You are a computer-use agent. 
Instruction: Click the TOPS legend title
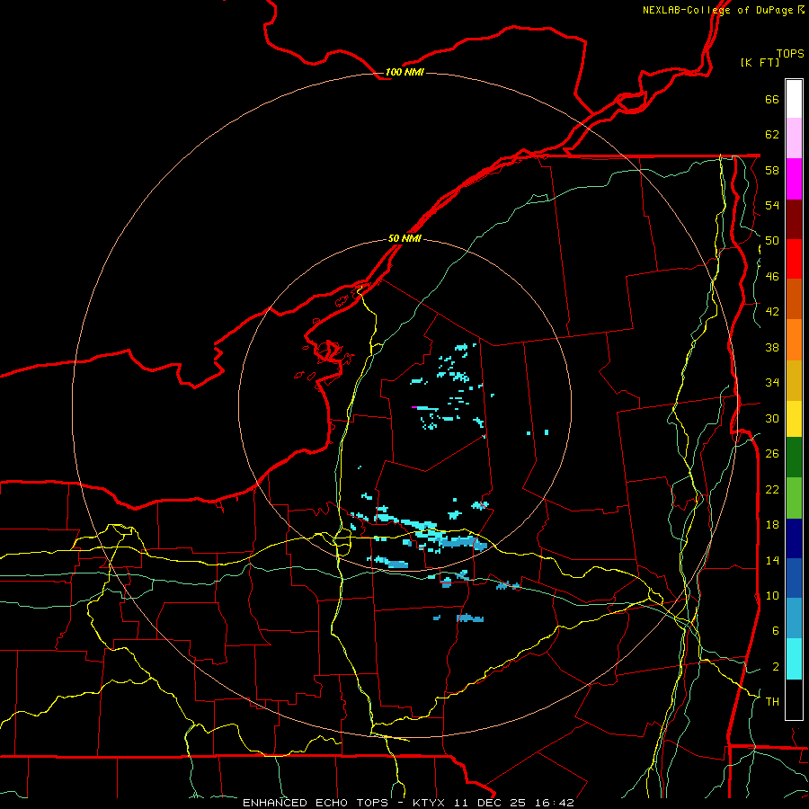(x=790, y=54)
